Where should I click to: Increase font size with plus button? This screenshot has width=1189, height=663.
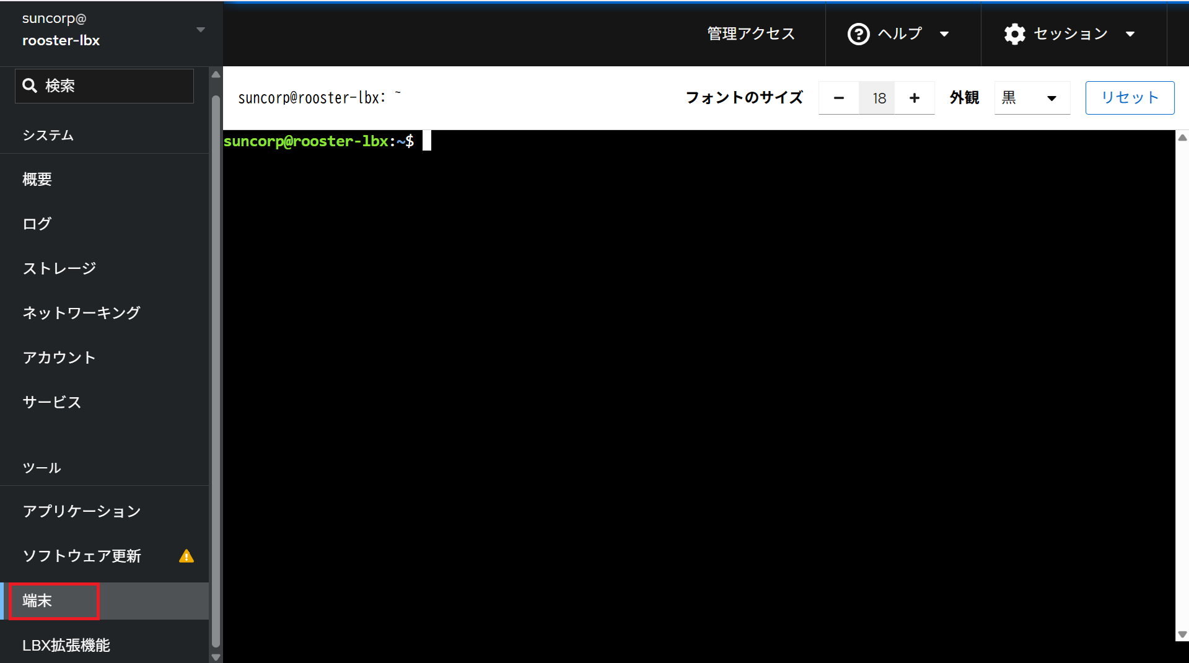click(x=914, y=98)
